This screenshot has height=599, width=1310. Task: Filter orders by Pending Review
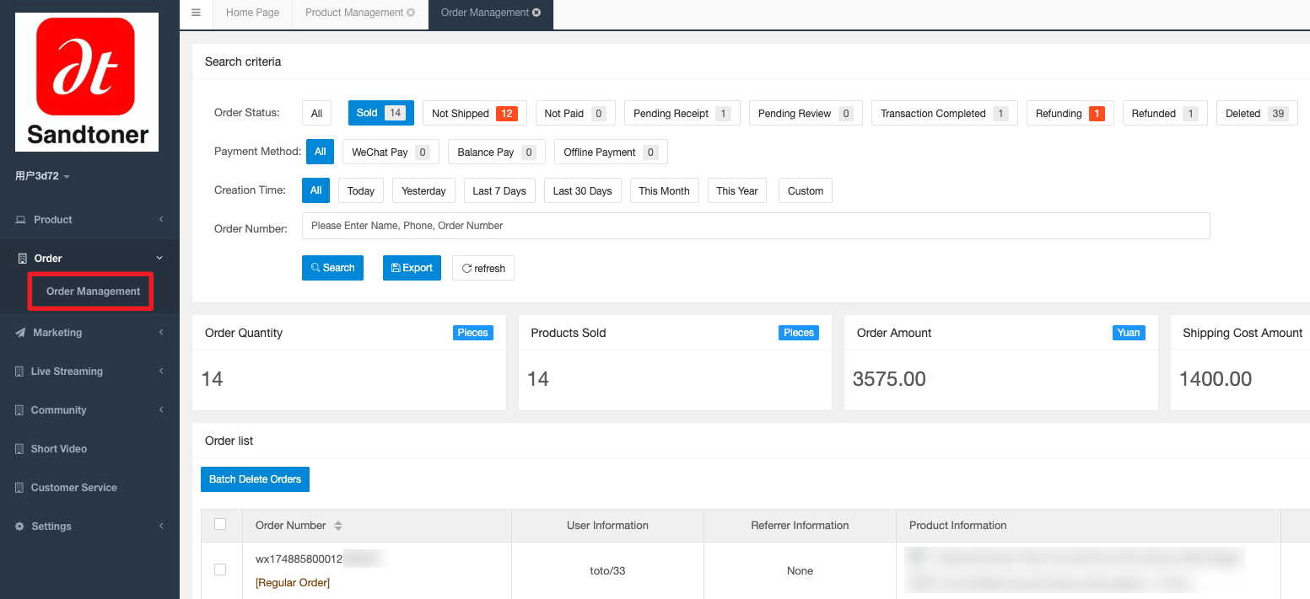tap(806, 113)
